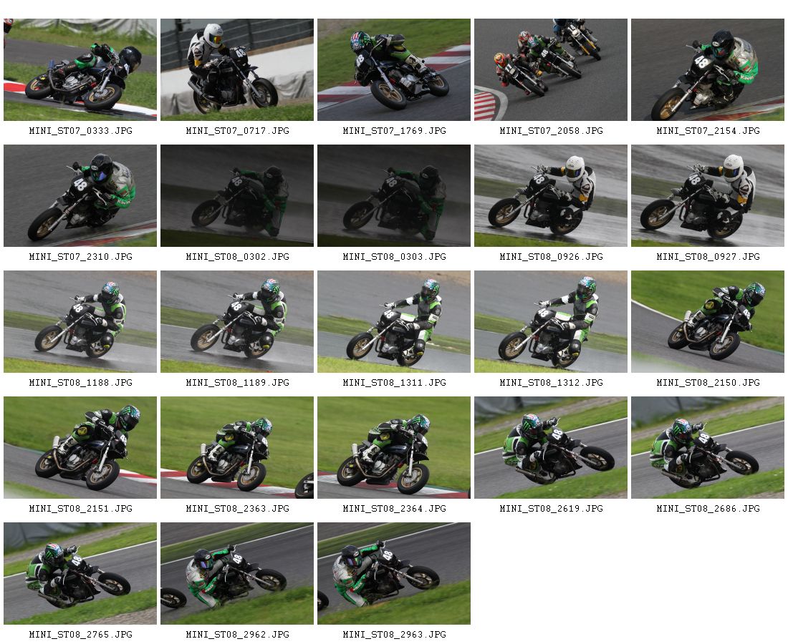Open wet-track photo MINI_ST08_0926.JPG
788x644 pixels.
[x=551, y=196]
